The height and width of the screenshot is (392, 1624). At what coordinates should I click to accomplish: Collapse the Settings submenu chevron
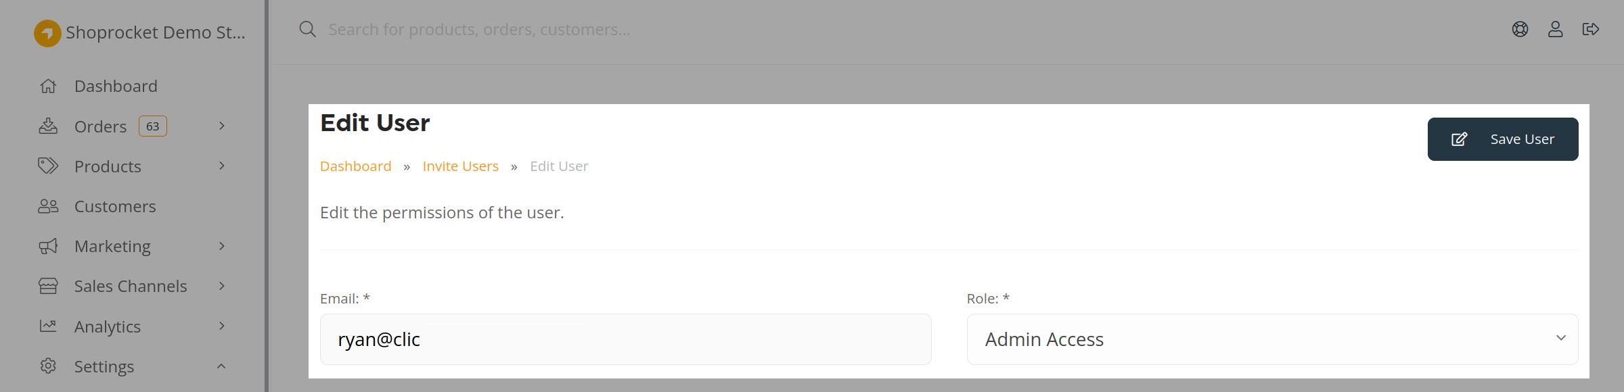pyautogui.click(x=221, y=366)
